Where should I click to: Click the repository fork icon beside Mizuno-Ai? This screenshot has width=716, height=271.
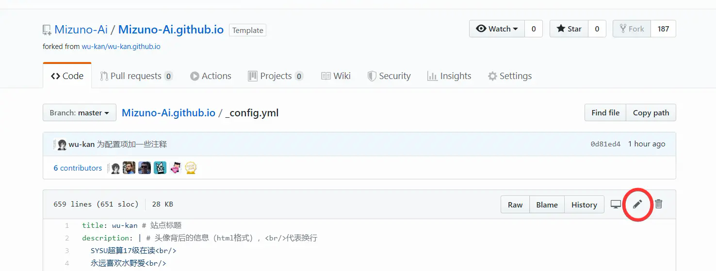tap(47, 30)
